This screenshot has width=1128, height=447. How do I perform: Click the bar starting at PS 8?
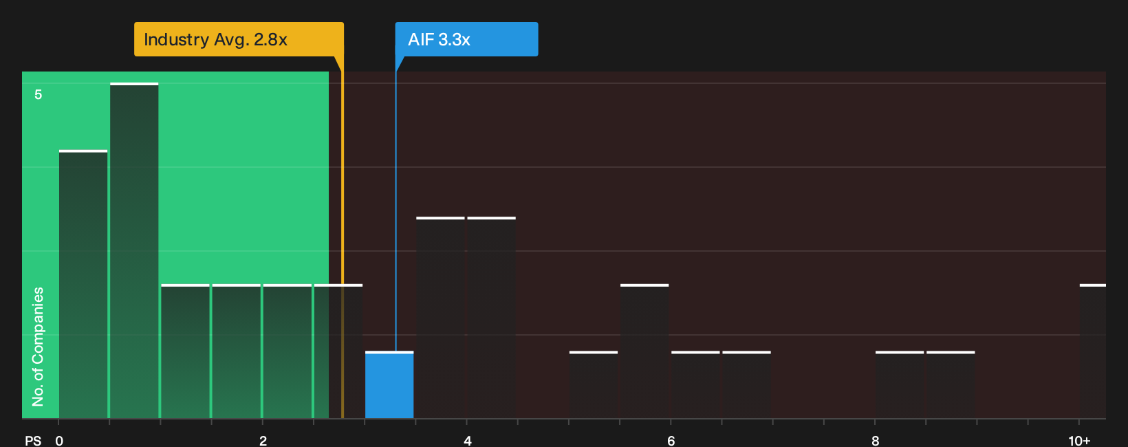(900, 385)
